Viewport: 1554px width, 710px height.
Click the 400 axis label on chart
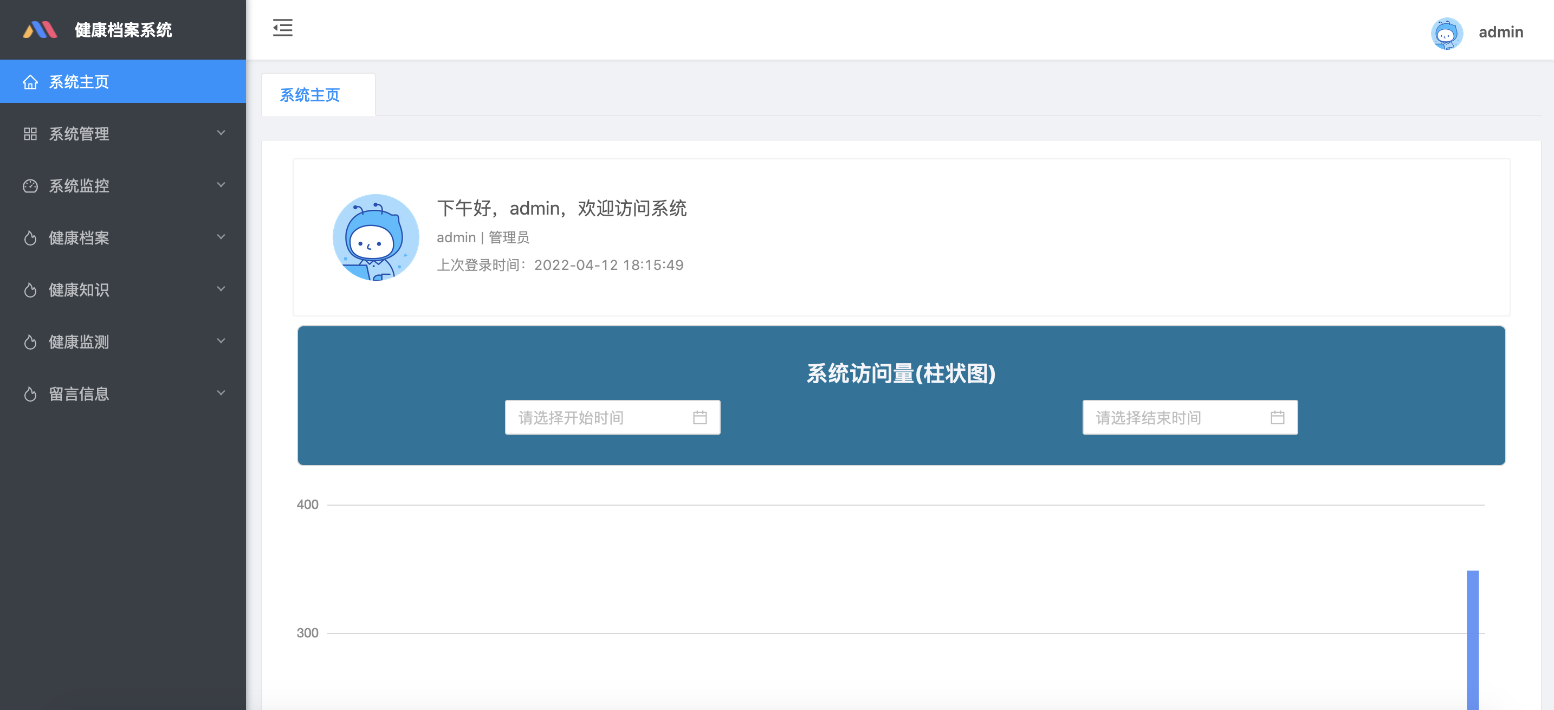pos(307,505)
